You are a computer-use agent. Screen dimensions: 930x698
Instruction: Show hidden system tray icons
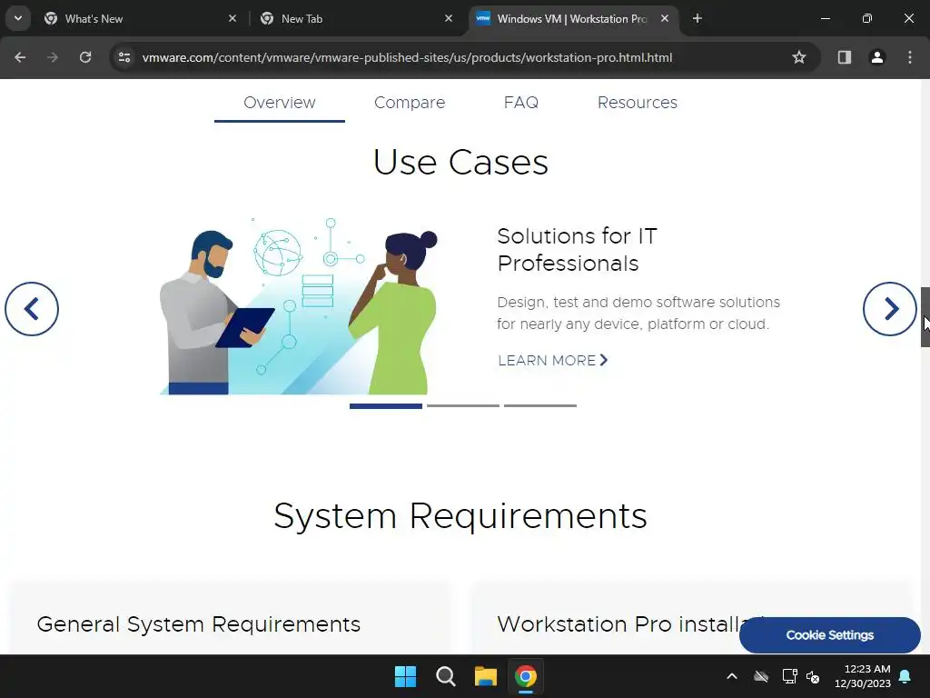click(732, 676)
